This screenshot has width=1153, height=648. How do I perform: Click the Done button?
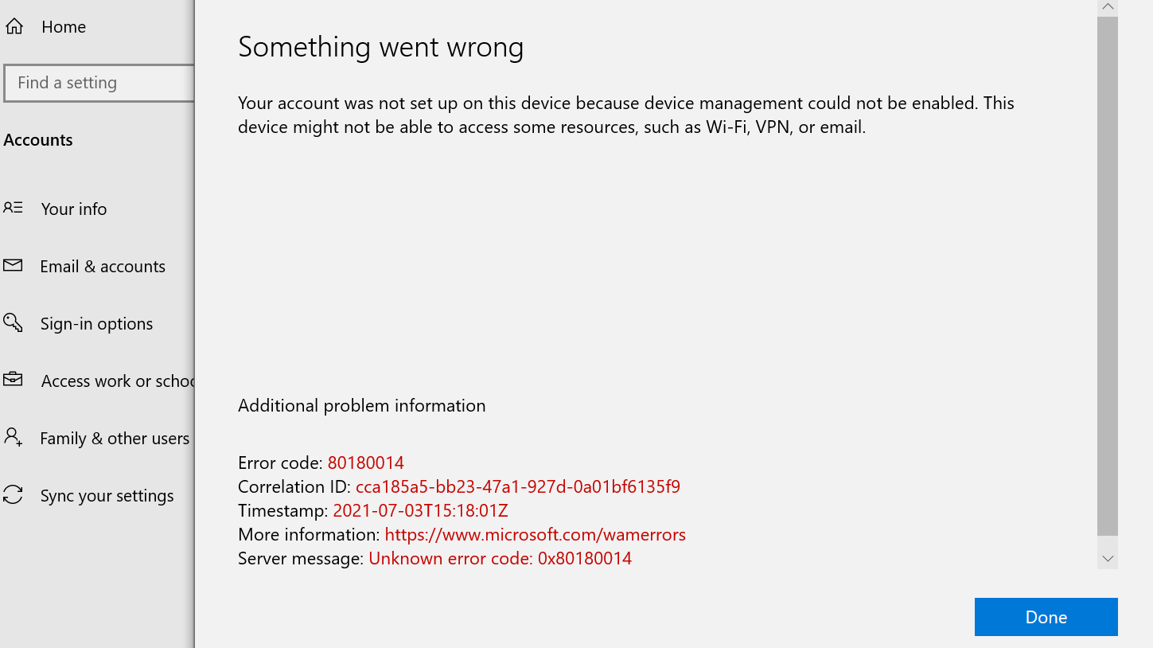1046,617
